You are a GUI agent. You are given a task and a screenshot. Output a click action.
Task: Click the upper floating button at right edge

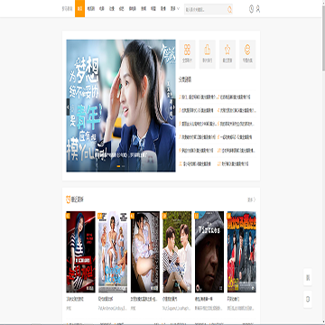(x=308, y=277)
